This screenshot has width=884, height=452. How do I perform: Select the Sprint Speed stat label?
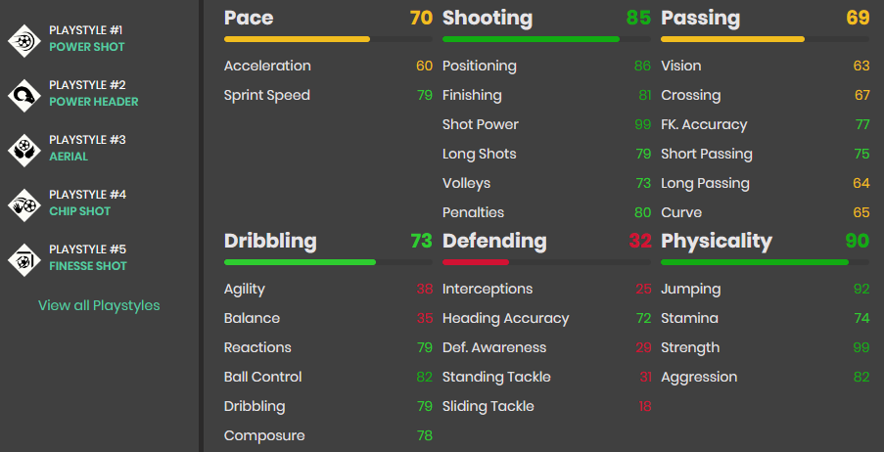click(x=266, y=95)
